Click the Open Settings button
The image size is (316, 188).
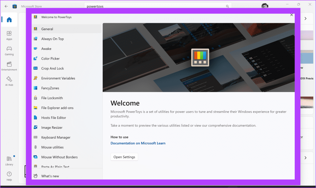124,157
